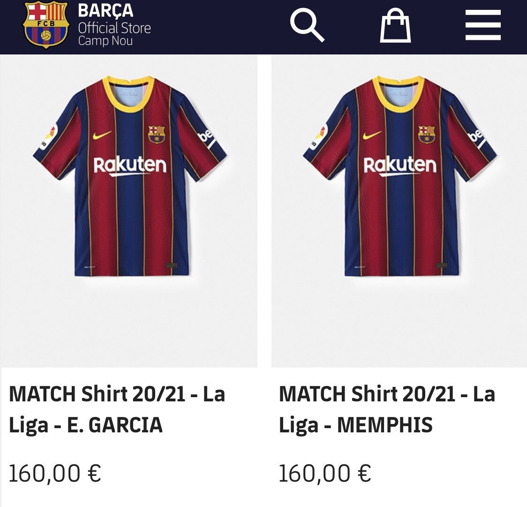527x507 pixels.
Task: Click the Nike swoosh on MEMPHIS shirt
Action: tap(373, 135)
